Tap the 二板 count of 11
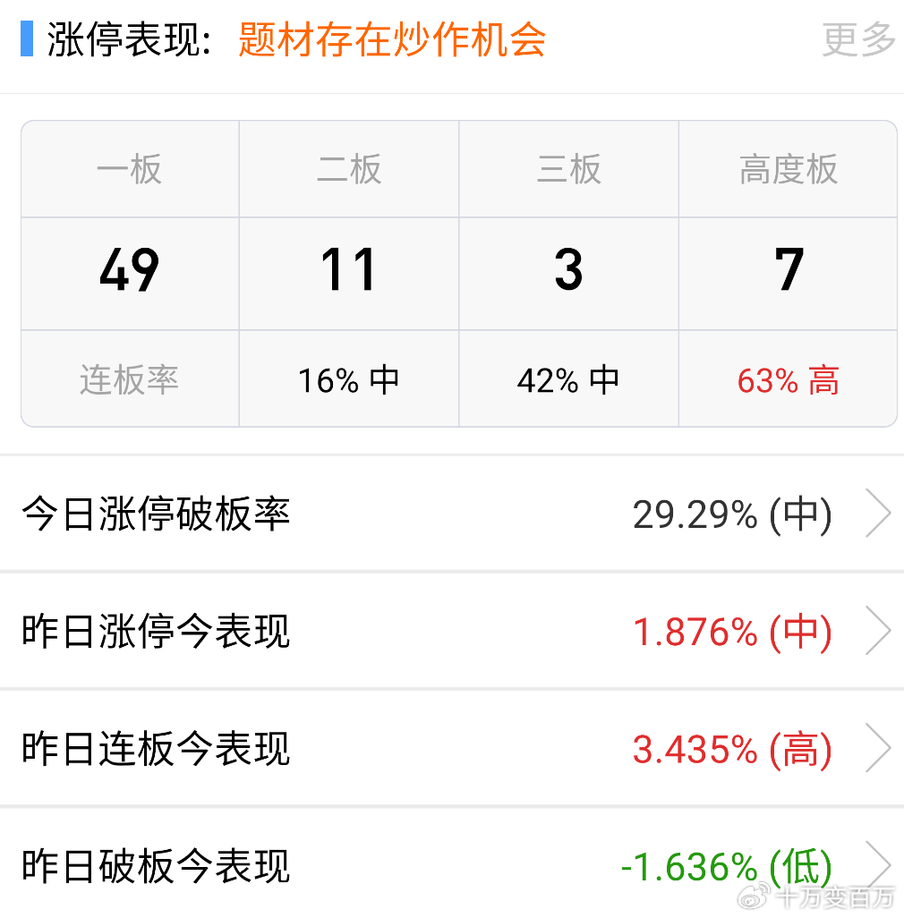The height and width of the screenshot is (918, 904). 349,271
